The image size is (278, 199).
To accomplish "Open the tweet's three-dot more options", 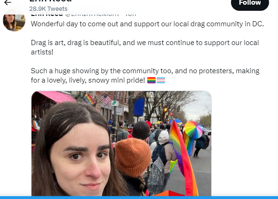I will pyautogui.click(x=264, y=14).
